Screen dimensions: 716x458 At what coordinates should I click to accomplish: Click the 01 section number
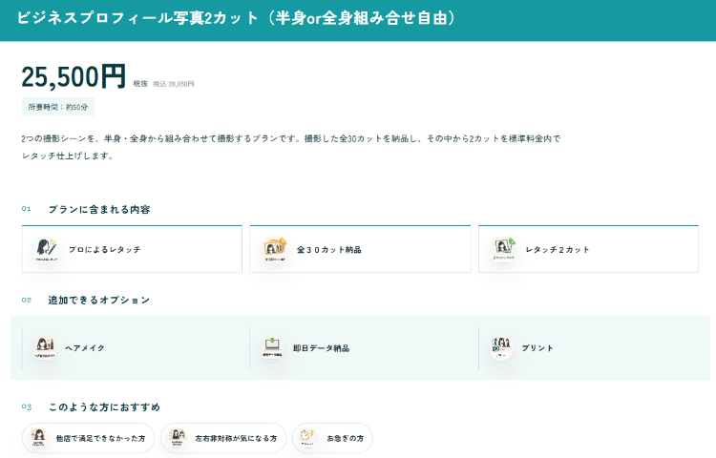coord(26,208)
